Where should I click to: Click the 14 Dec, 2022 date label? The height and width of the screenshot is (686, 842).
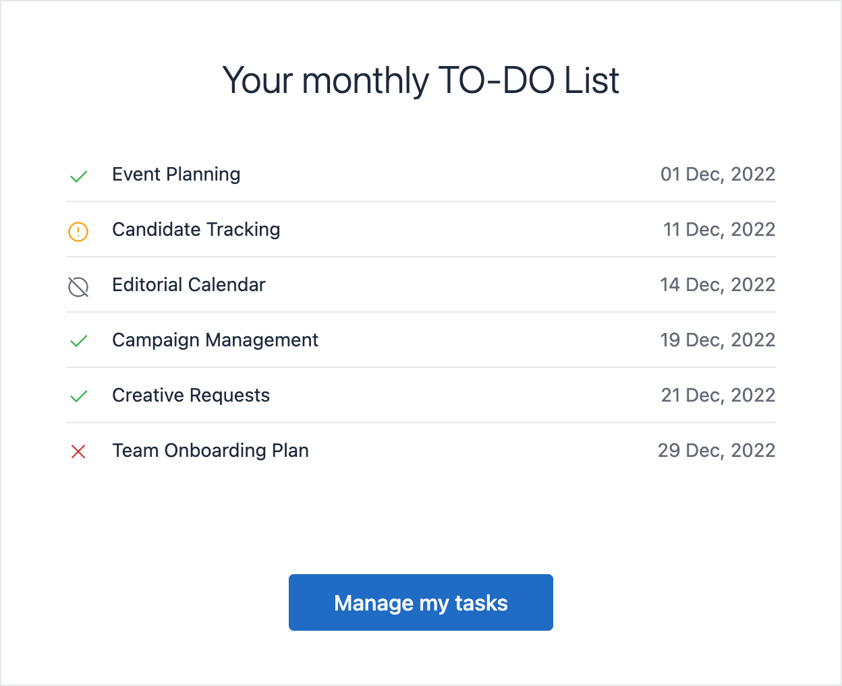718,285
